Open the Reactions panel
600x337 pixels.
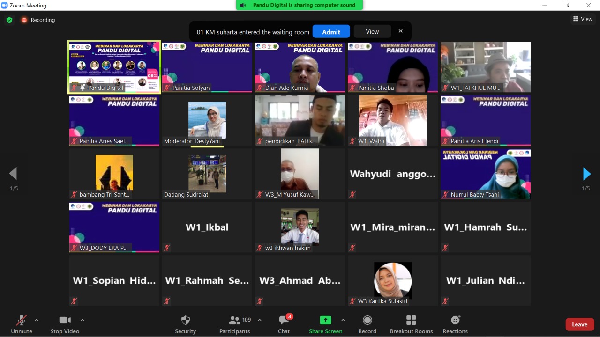coord(455,324)
